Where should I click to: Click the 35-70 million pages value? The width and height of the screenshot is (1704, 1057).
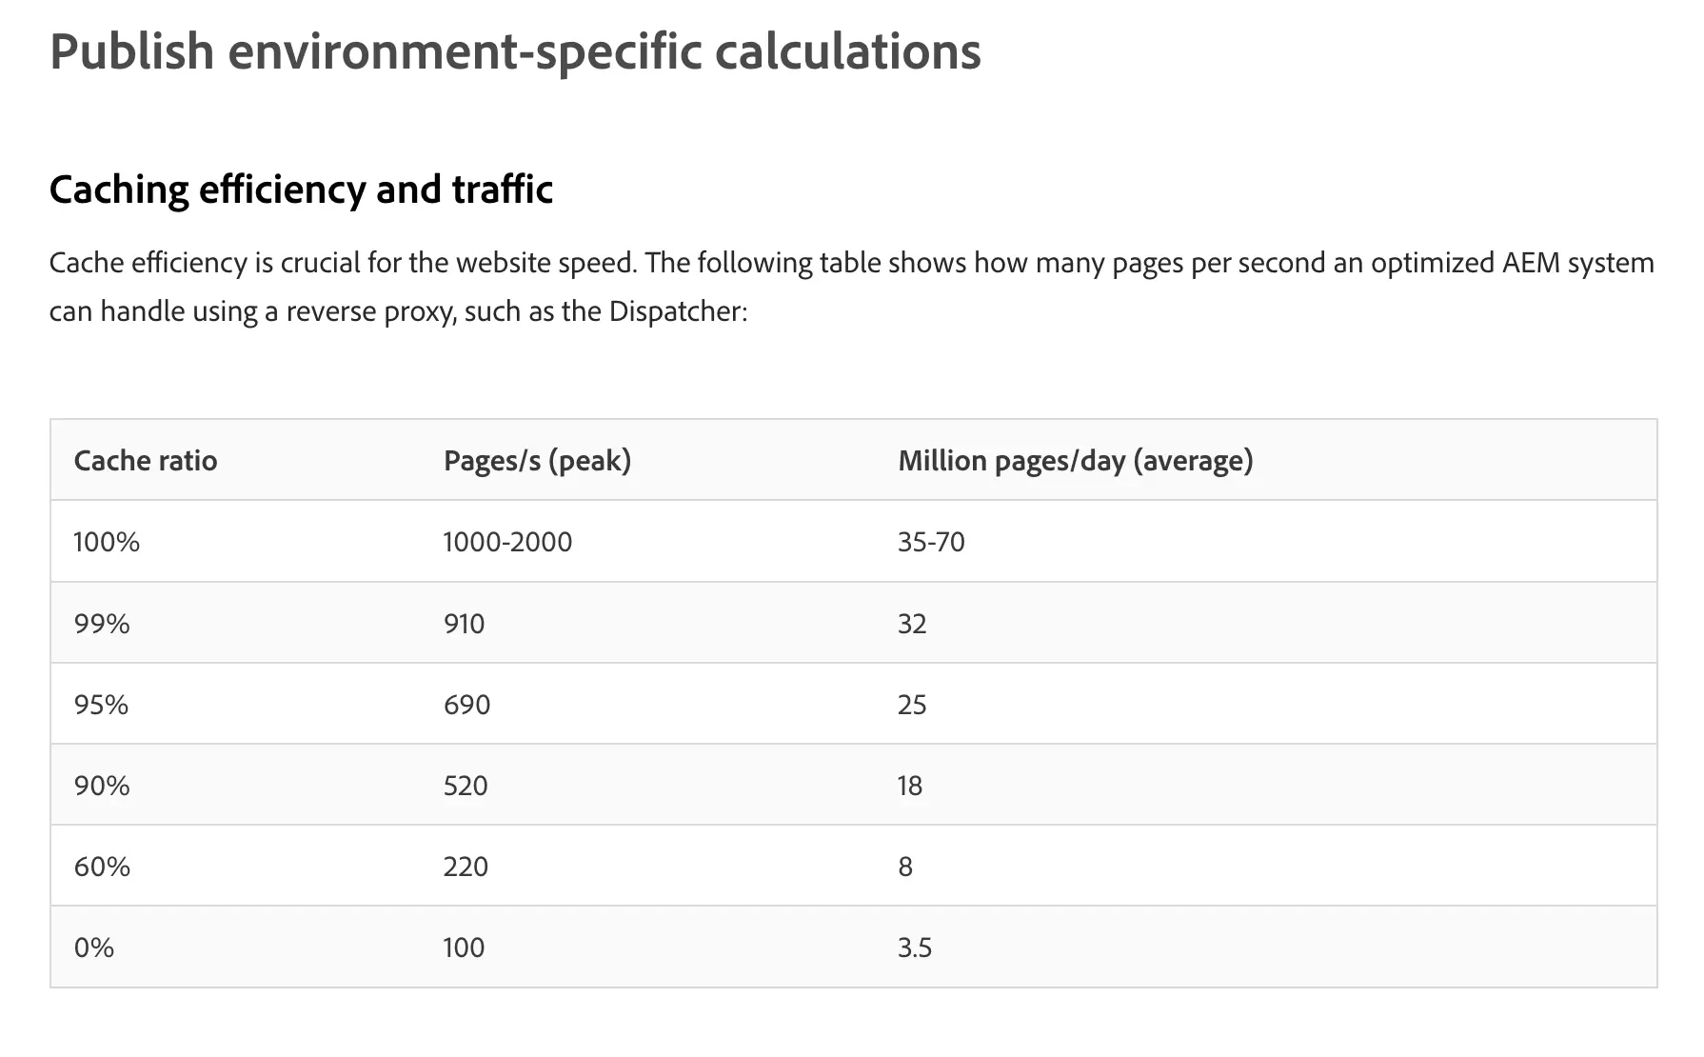pos(931,542)
